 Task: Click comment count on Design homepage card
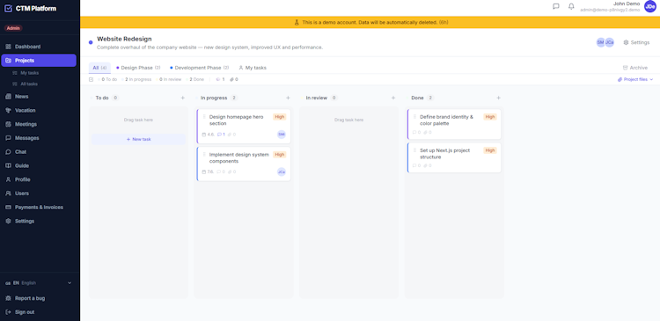pyautogui.click(x=221, y=135)
